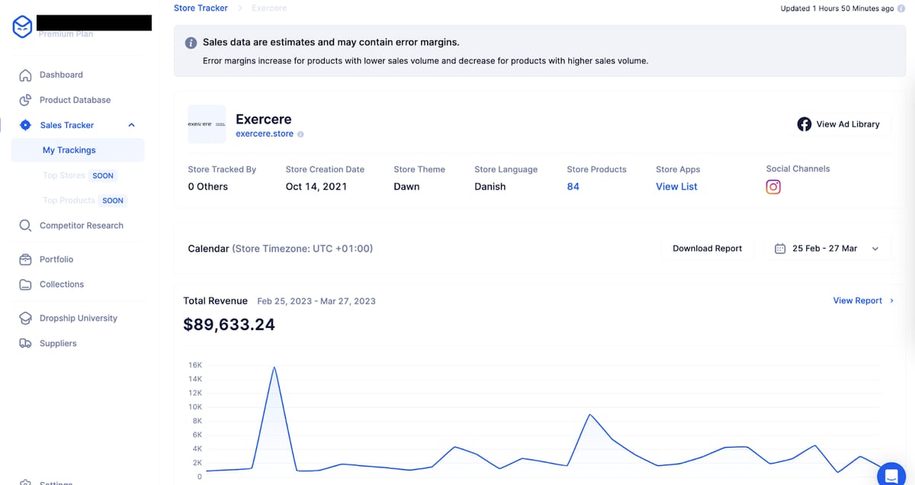
Task: Open Suppliers in the sidebar
Action: click(x=58, y=343)
